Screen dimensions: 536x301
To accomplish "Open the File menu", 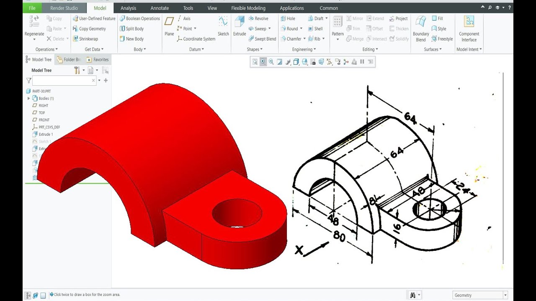I will [32, 8].
